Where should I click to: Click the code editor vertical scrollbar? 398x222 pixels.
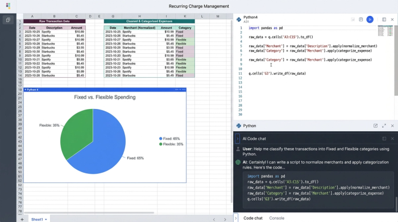click(396, 61)
